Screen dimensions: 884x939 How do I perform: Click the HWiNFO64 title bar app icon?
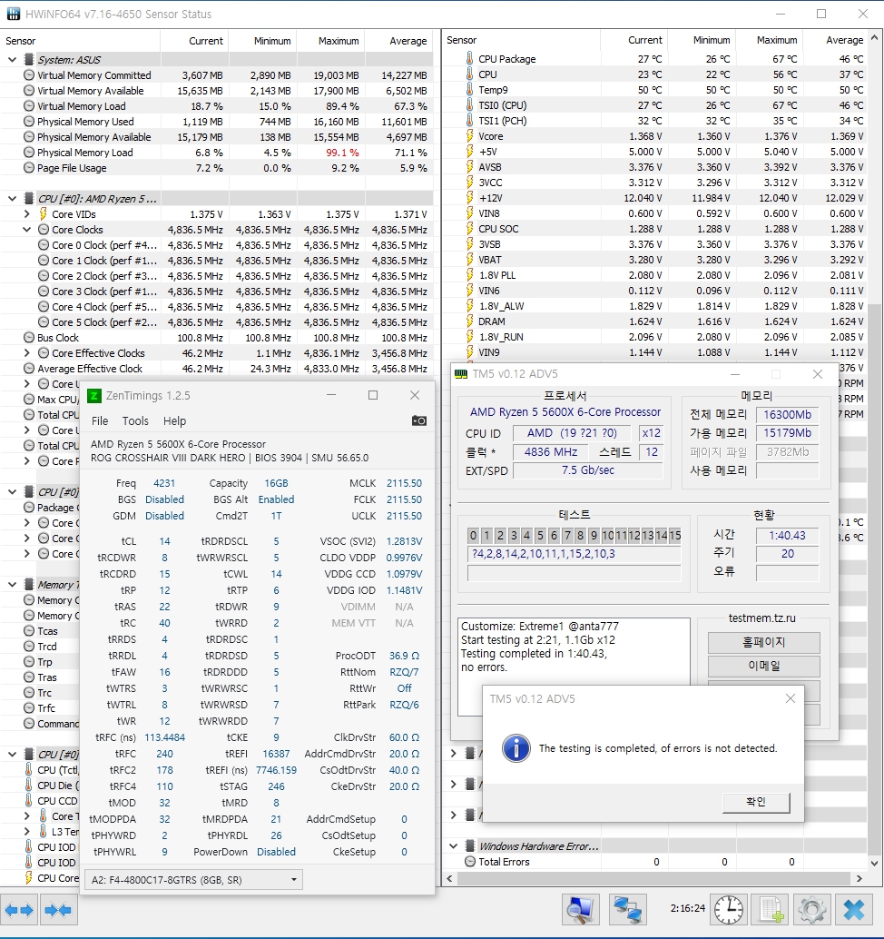[x=13, y=14]
